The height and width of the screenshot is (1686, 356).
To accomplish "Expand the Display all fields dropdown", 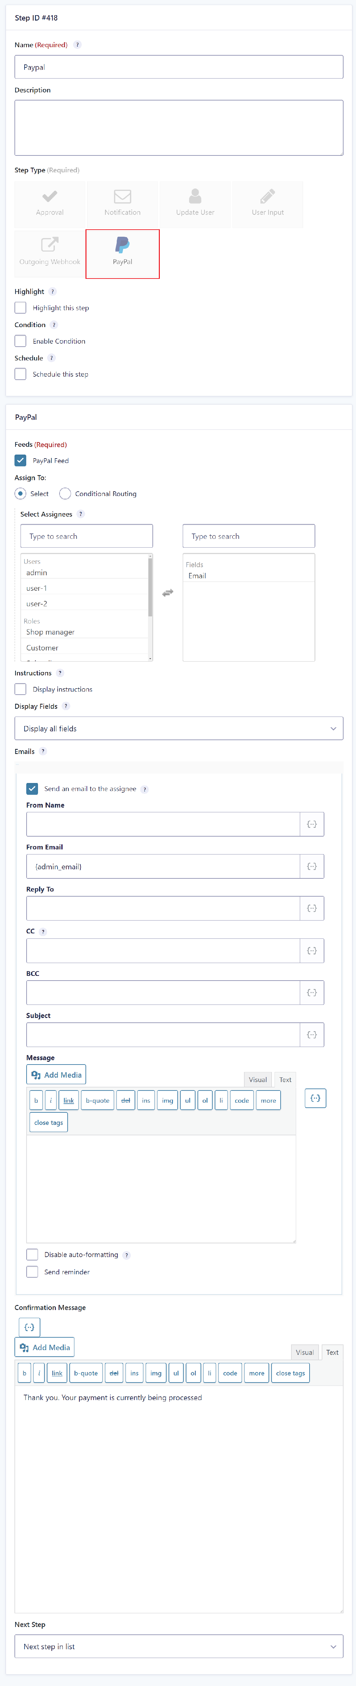I will click(178, 728).
